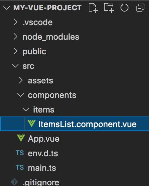Click the New Folder icon
Screen dimensions: 149x186
109,8
